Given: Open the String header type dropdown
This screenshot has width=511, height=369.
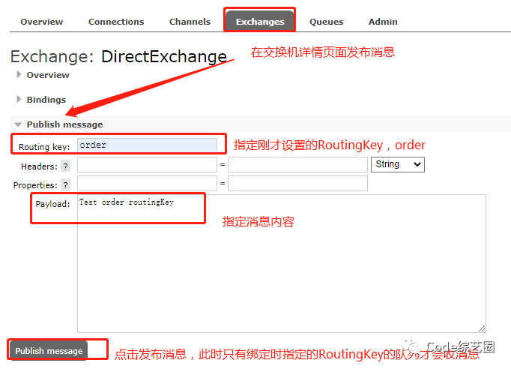Looking at the screenshot, I should [x=398, y=164].
